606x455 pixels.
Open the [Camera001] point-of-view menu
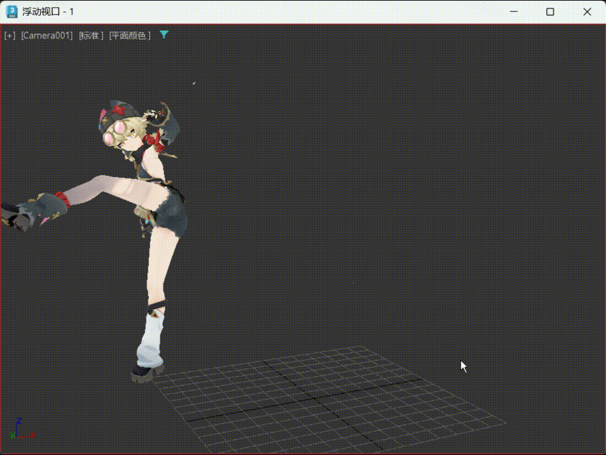[47, 36]
